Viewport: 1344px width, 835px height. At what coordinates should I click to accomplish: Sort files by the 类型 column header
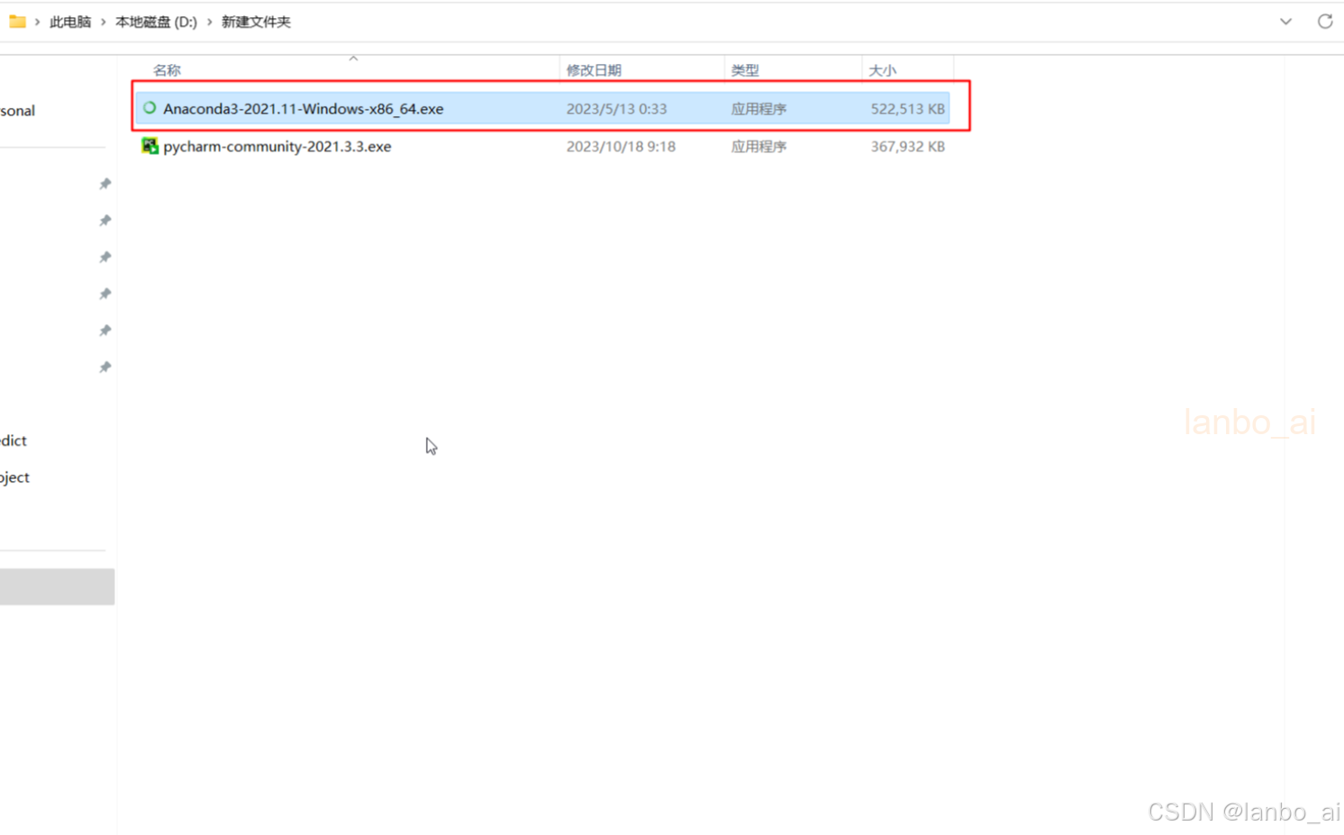(746, 68)
